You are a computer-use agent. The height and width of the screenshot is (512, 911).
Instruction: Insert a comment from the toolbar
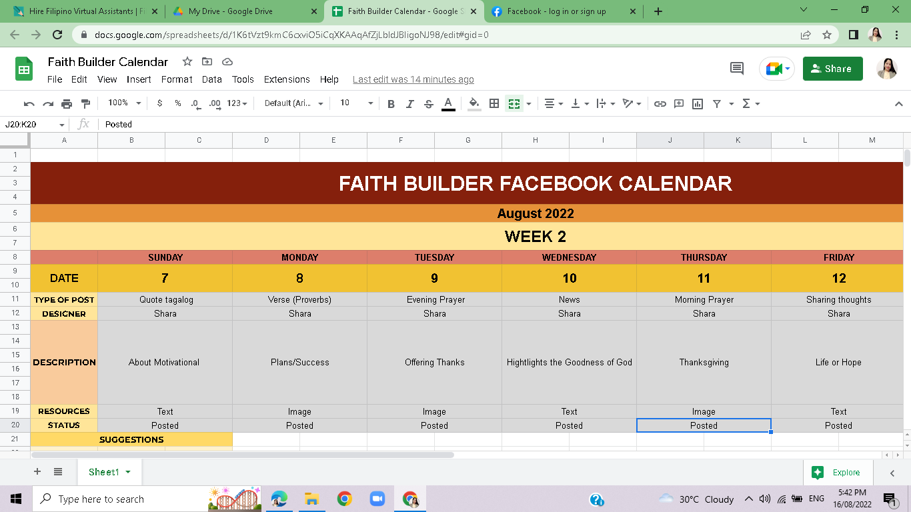point(679,103)
